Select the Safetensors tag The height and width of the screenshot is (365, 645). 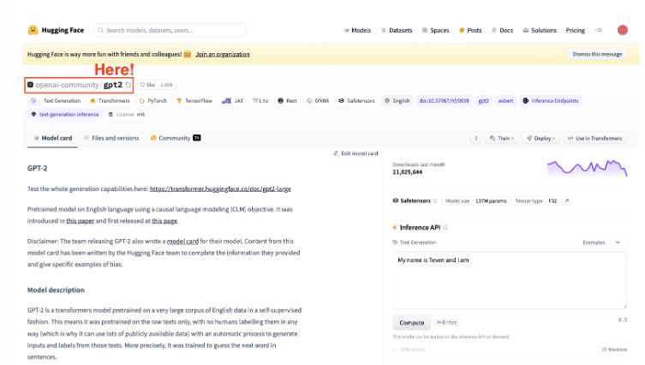tap(356, 101)
